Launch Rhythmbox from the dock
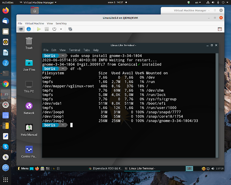This screenshot has height=185, width=231. click(x=6, y=42)
